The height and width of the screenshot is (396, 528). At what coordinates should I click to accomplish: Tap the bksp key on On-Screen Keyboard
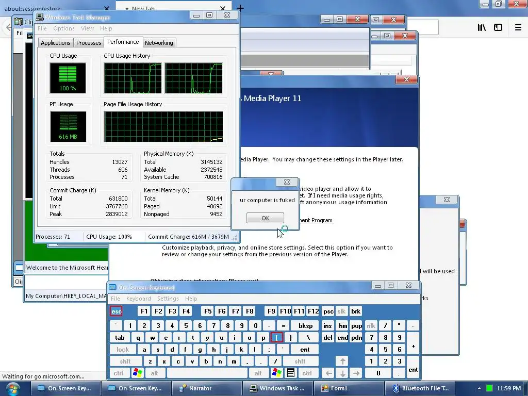(305, 326)
